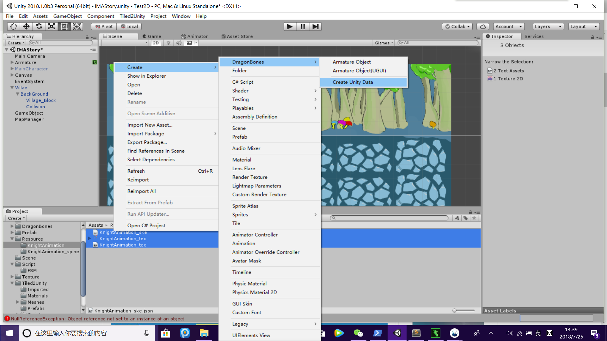
Task: Open Collab dropdown
Action: tap(457, 27)
